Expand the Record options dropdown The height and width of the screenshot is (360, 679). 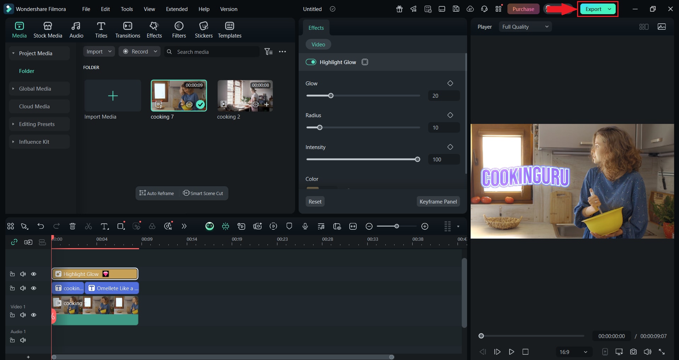pyautogui.click(x=155, y=51)
